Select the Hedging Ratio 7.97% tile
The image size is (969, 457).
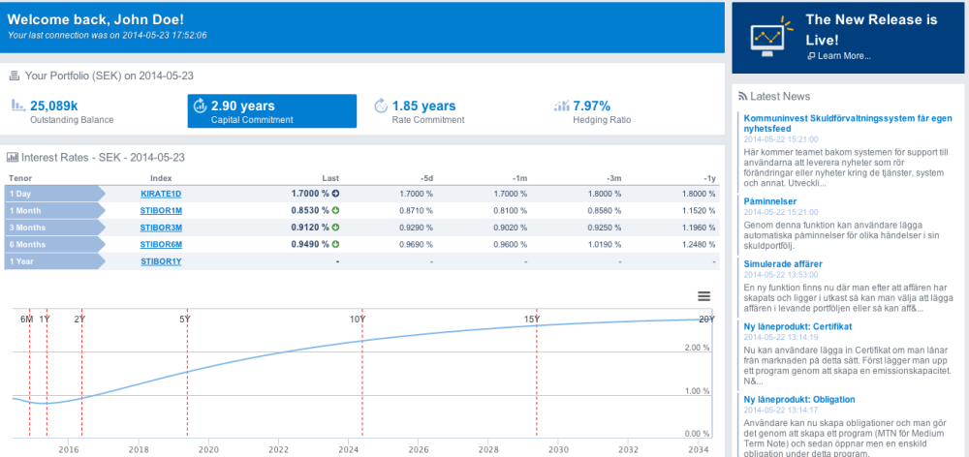634,111
